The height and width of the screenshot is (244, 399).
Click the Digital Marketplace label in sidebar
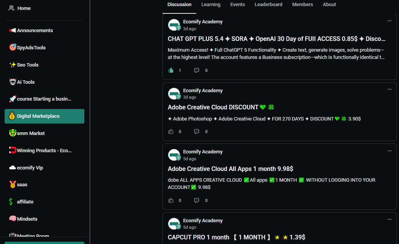pos(38,116)
